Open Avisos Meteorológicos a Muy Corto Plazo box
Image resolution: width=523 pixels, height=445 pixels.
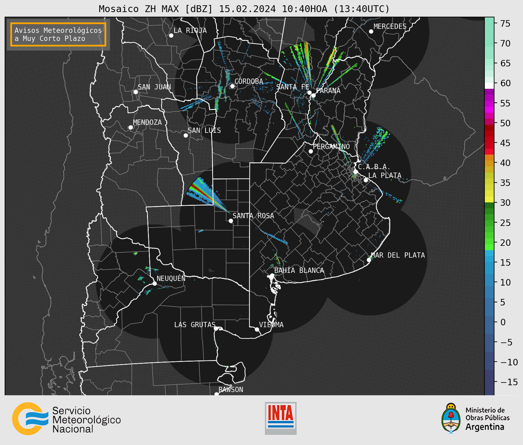coord(58,34)
